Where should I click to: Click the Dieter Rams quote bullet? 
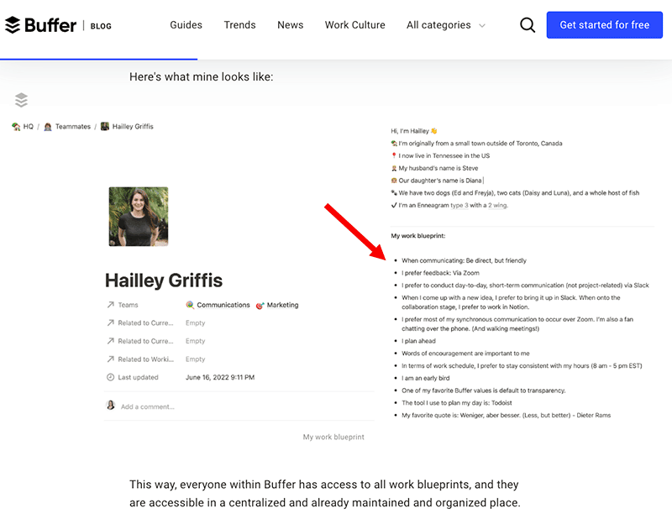[x=507, y=416]
